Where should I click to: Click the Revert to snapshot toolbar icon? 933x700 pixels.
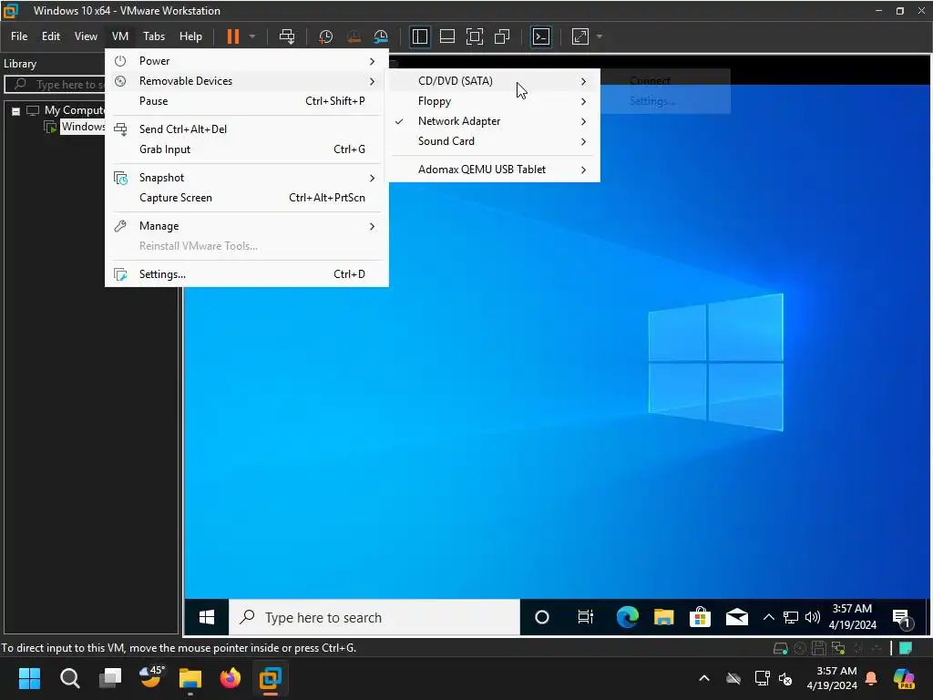pyautogui.click(x=354, y=36)
